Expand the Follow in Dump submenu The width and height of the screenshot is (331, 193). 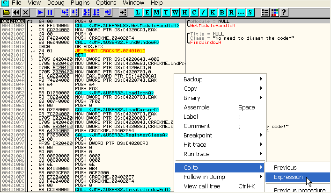[220, 177]
